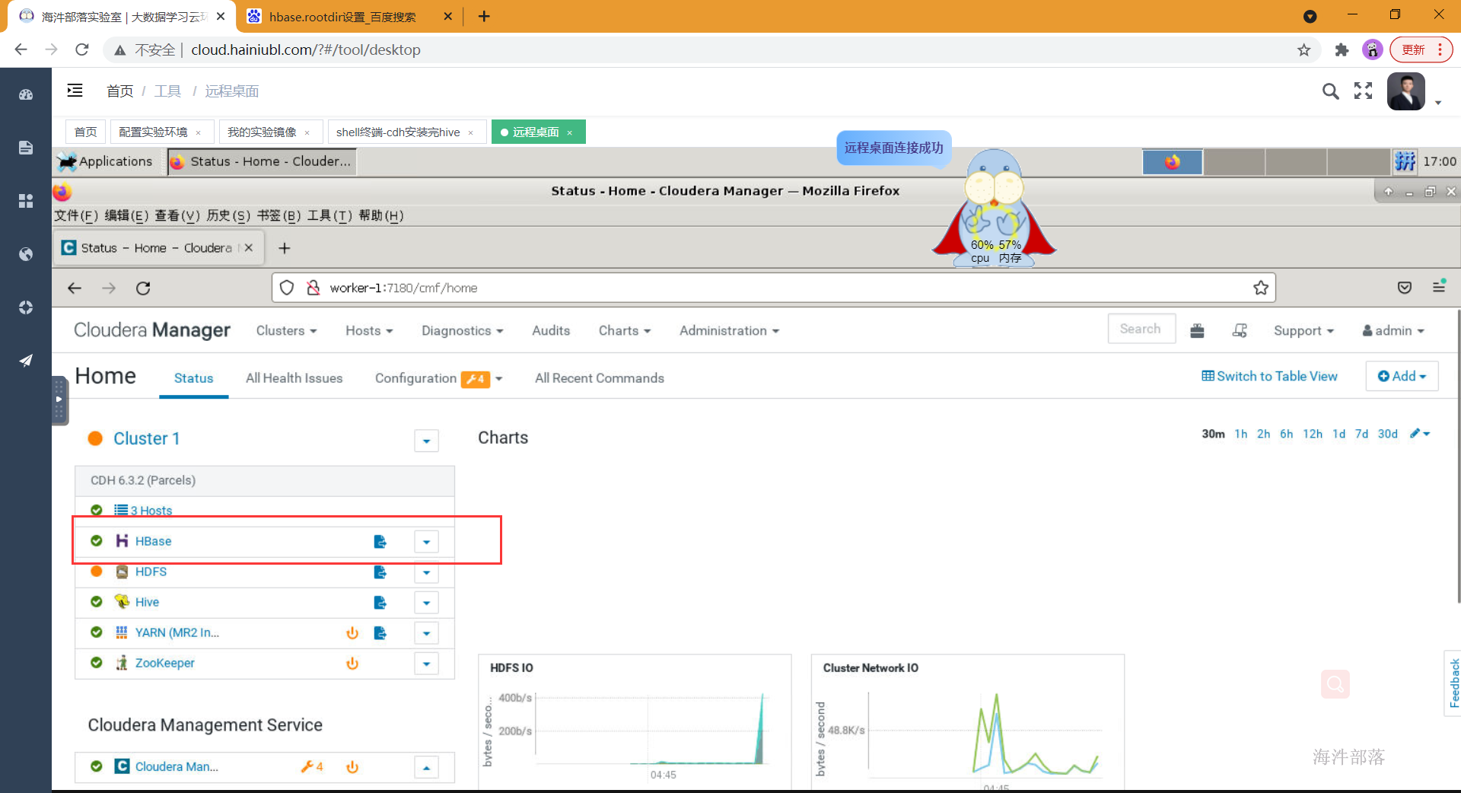The width and height of the screenshot is (1461, 793).
Task: Open Firefox Pocket save icon
Action: point(1405,288)
